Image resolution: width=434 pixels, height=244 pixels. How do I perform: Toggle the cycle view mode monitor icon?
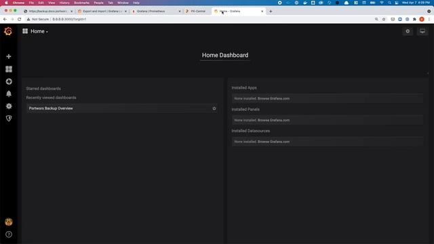422,31
